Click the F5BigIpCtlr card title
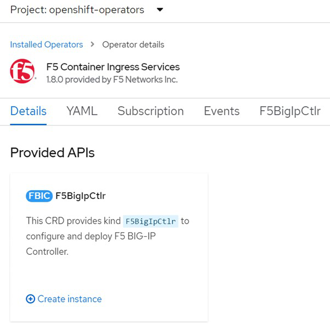The width and height of the screenshot is (330, 325). 81,196
